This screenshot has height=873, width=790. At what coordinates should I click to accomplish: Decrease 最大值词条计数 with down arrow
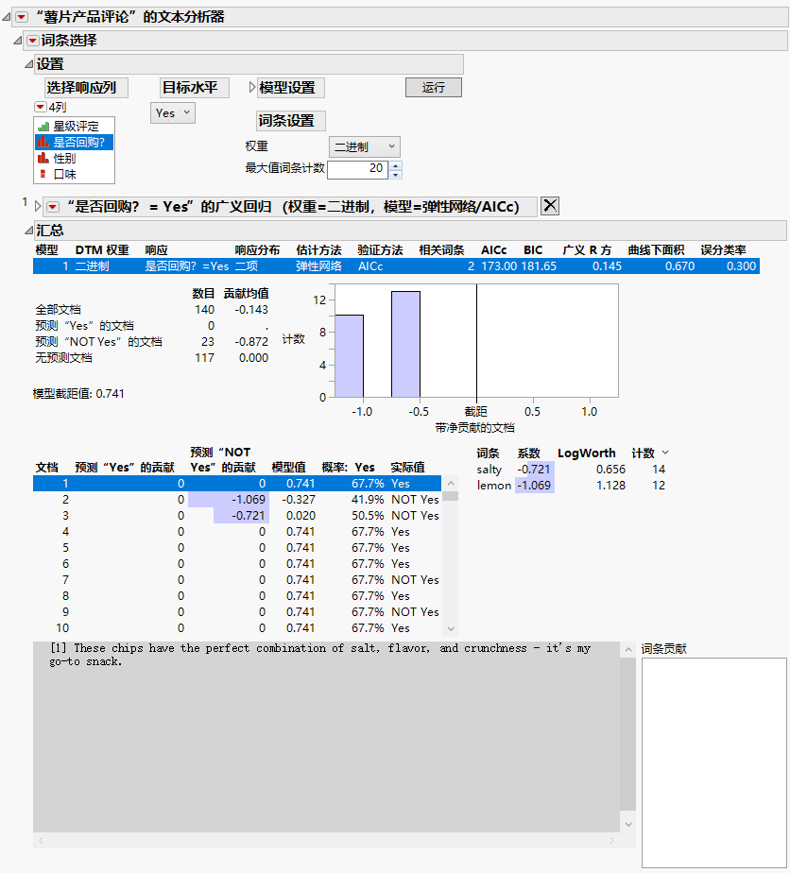395,174
